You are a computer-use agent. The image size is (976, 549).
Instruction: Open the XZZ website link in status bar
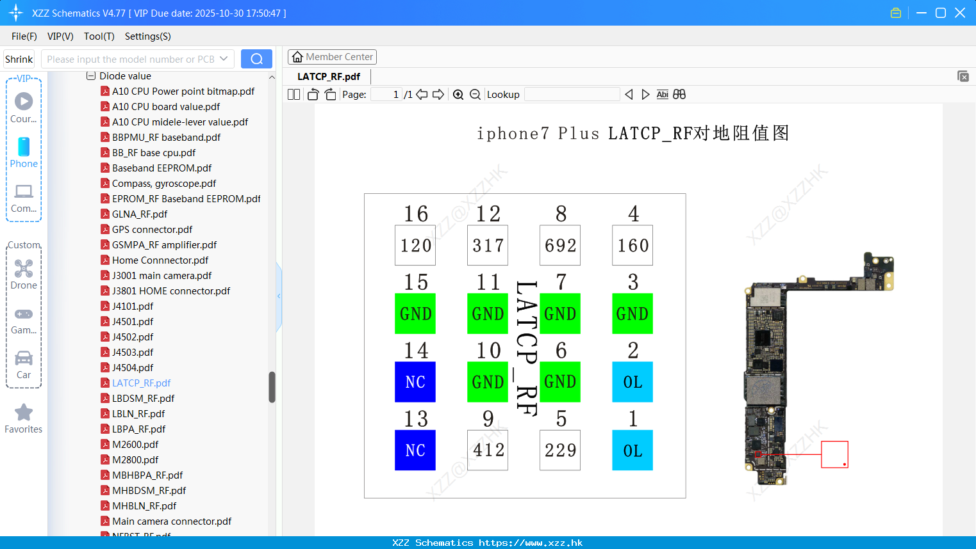(x=531, y=543)
